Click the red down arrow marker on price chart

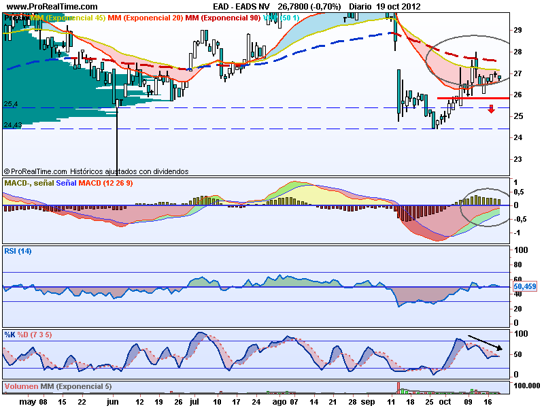(492, 108)
